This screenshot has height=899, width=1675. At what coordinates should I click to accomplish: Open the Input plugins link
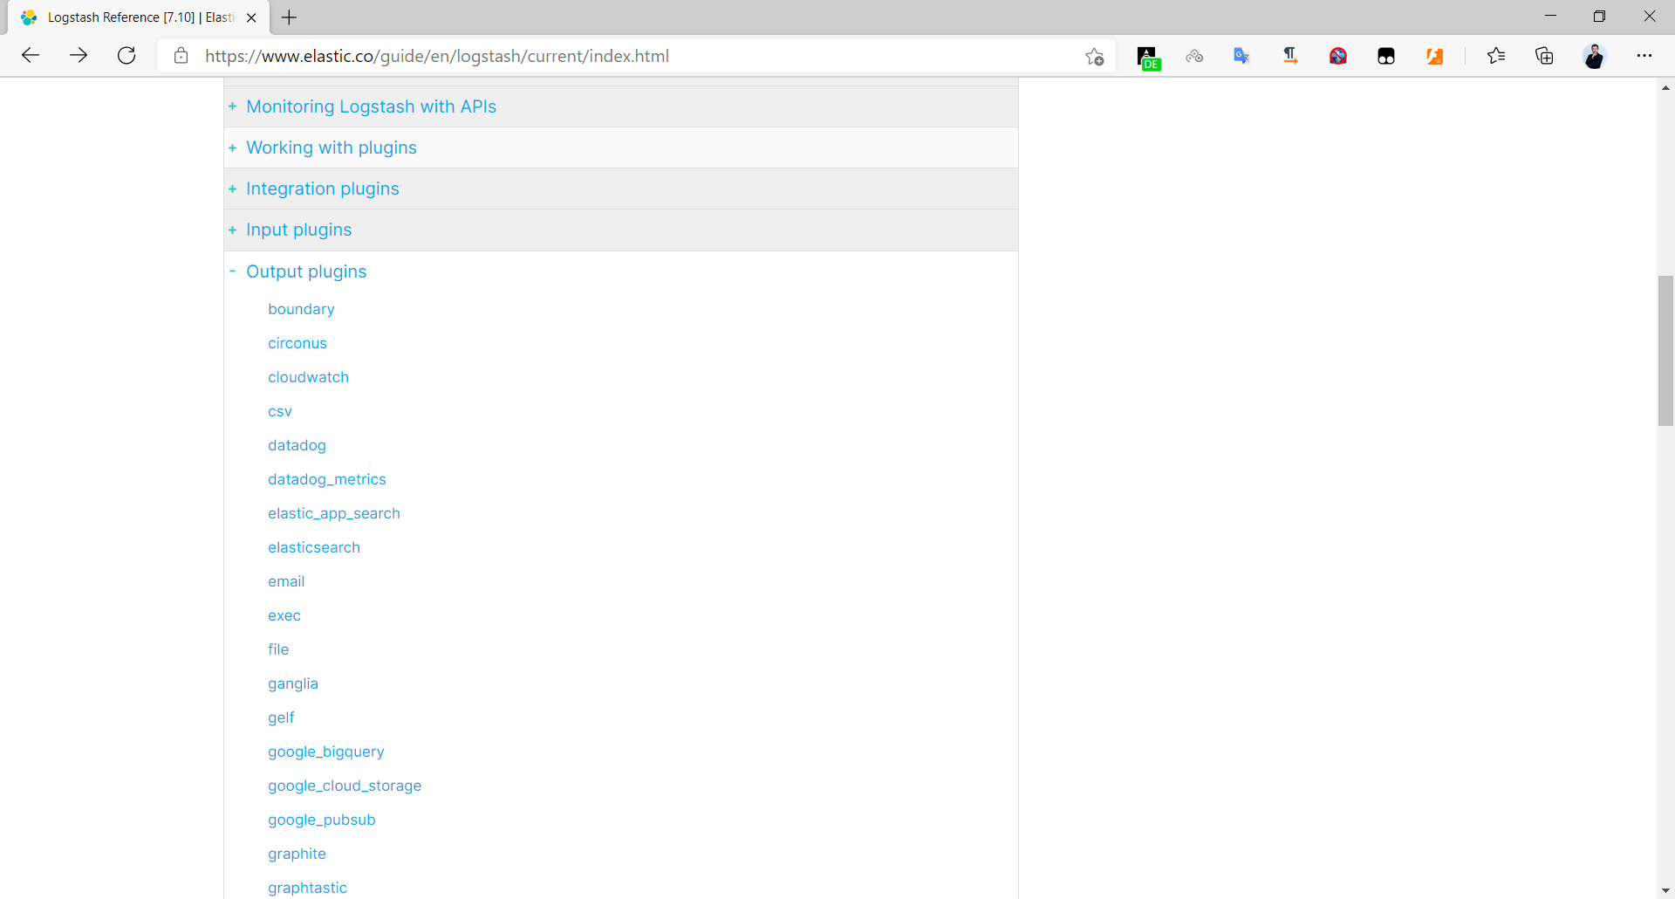click(x=298, y=230)
